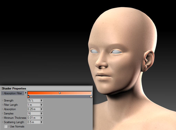Screen dimensions: 176x130
Task: Toggle the animation dot beside Samples
Action: [x=2, y=114]
